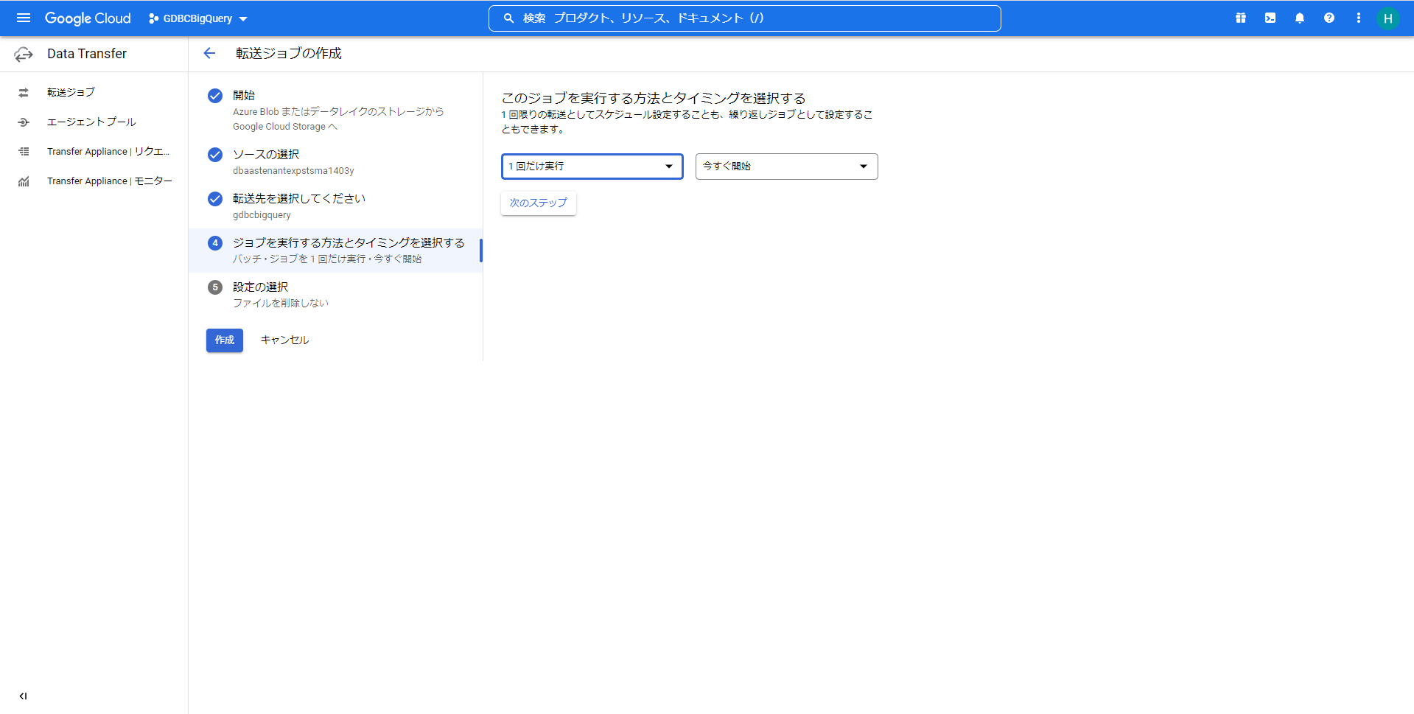Expand the 1 回だけ実行 dropdown
Image resolution: width=1414 pixels, height=714 pixels.
[592, 167]
